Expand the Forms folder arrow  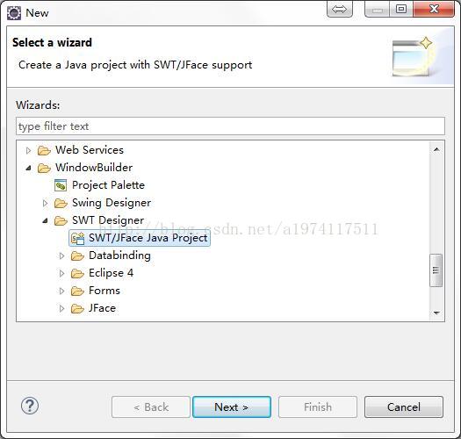point(61,291)
